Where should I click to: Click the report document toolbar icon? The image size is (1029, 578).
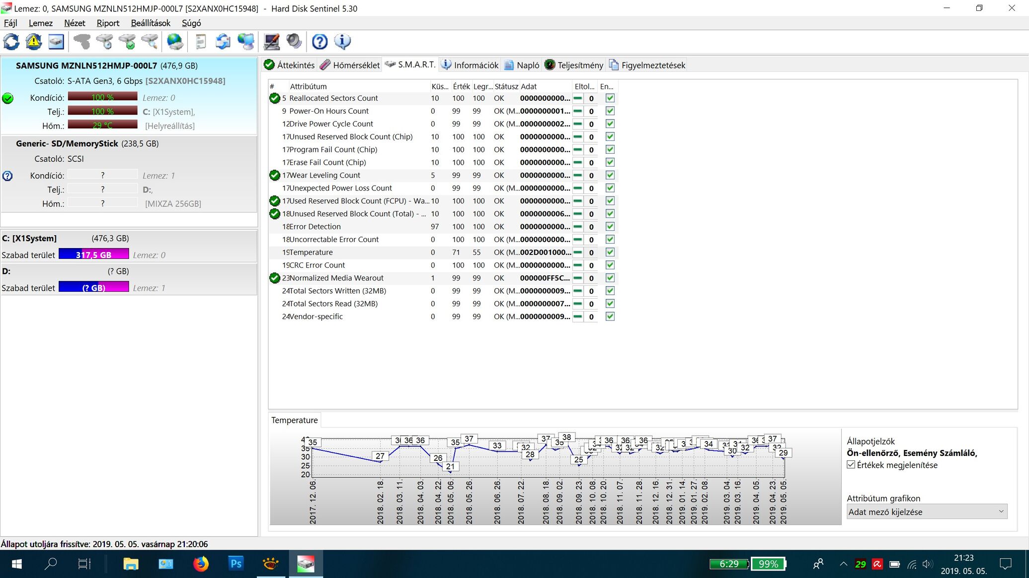pyautogui.click(x=201, y=42)
